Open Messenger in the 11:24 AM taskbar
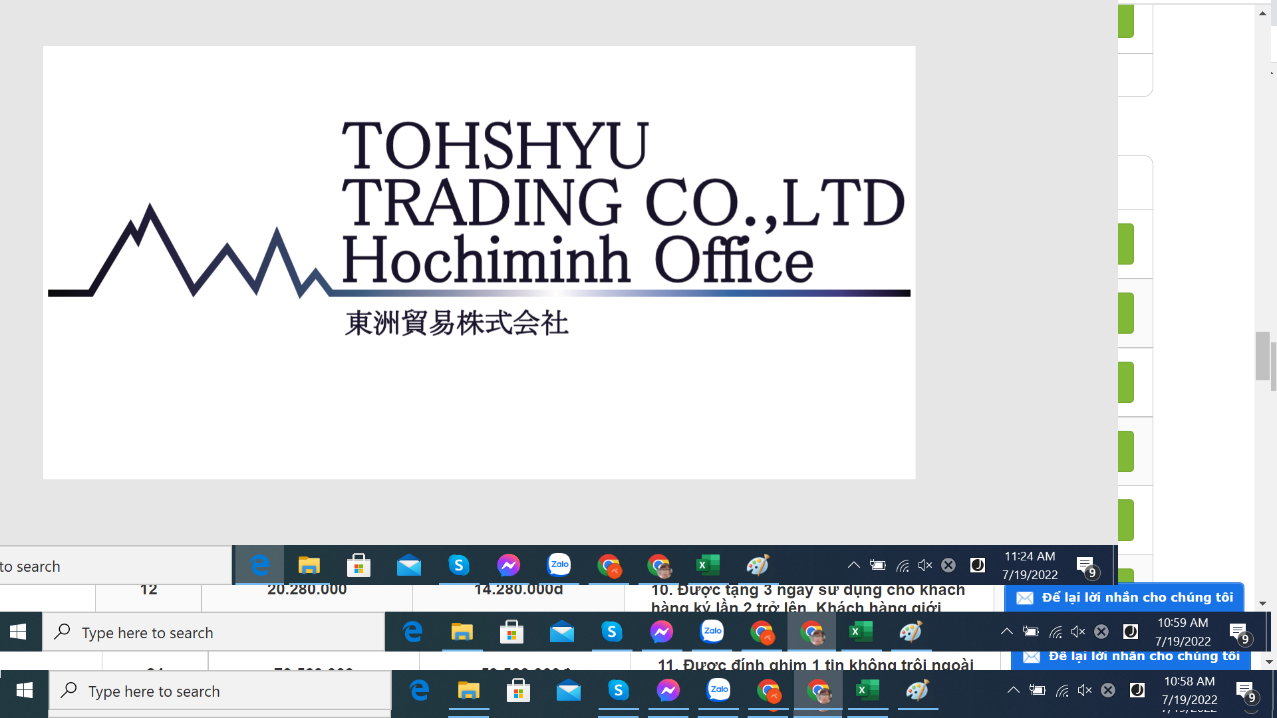Screen dimensions: 1277x718 point(509,566)
